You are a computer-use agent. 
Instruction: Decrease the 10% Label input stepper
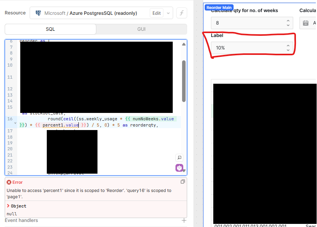tap(288, 50)
